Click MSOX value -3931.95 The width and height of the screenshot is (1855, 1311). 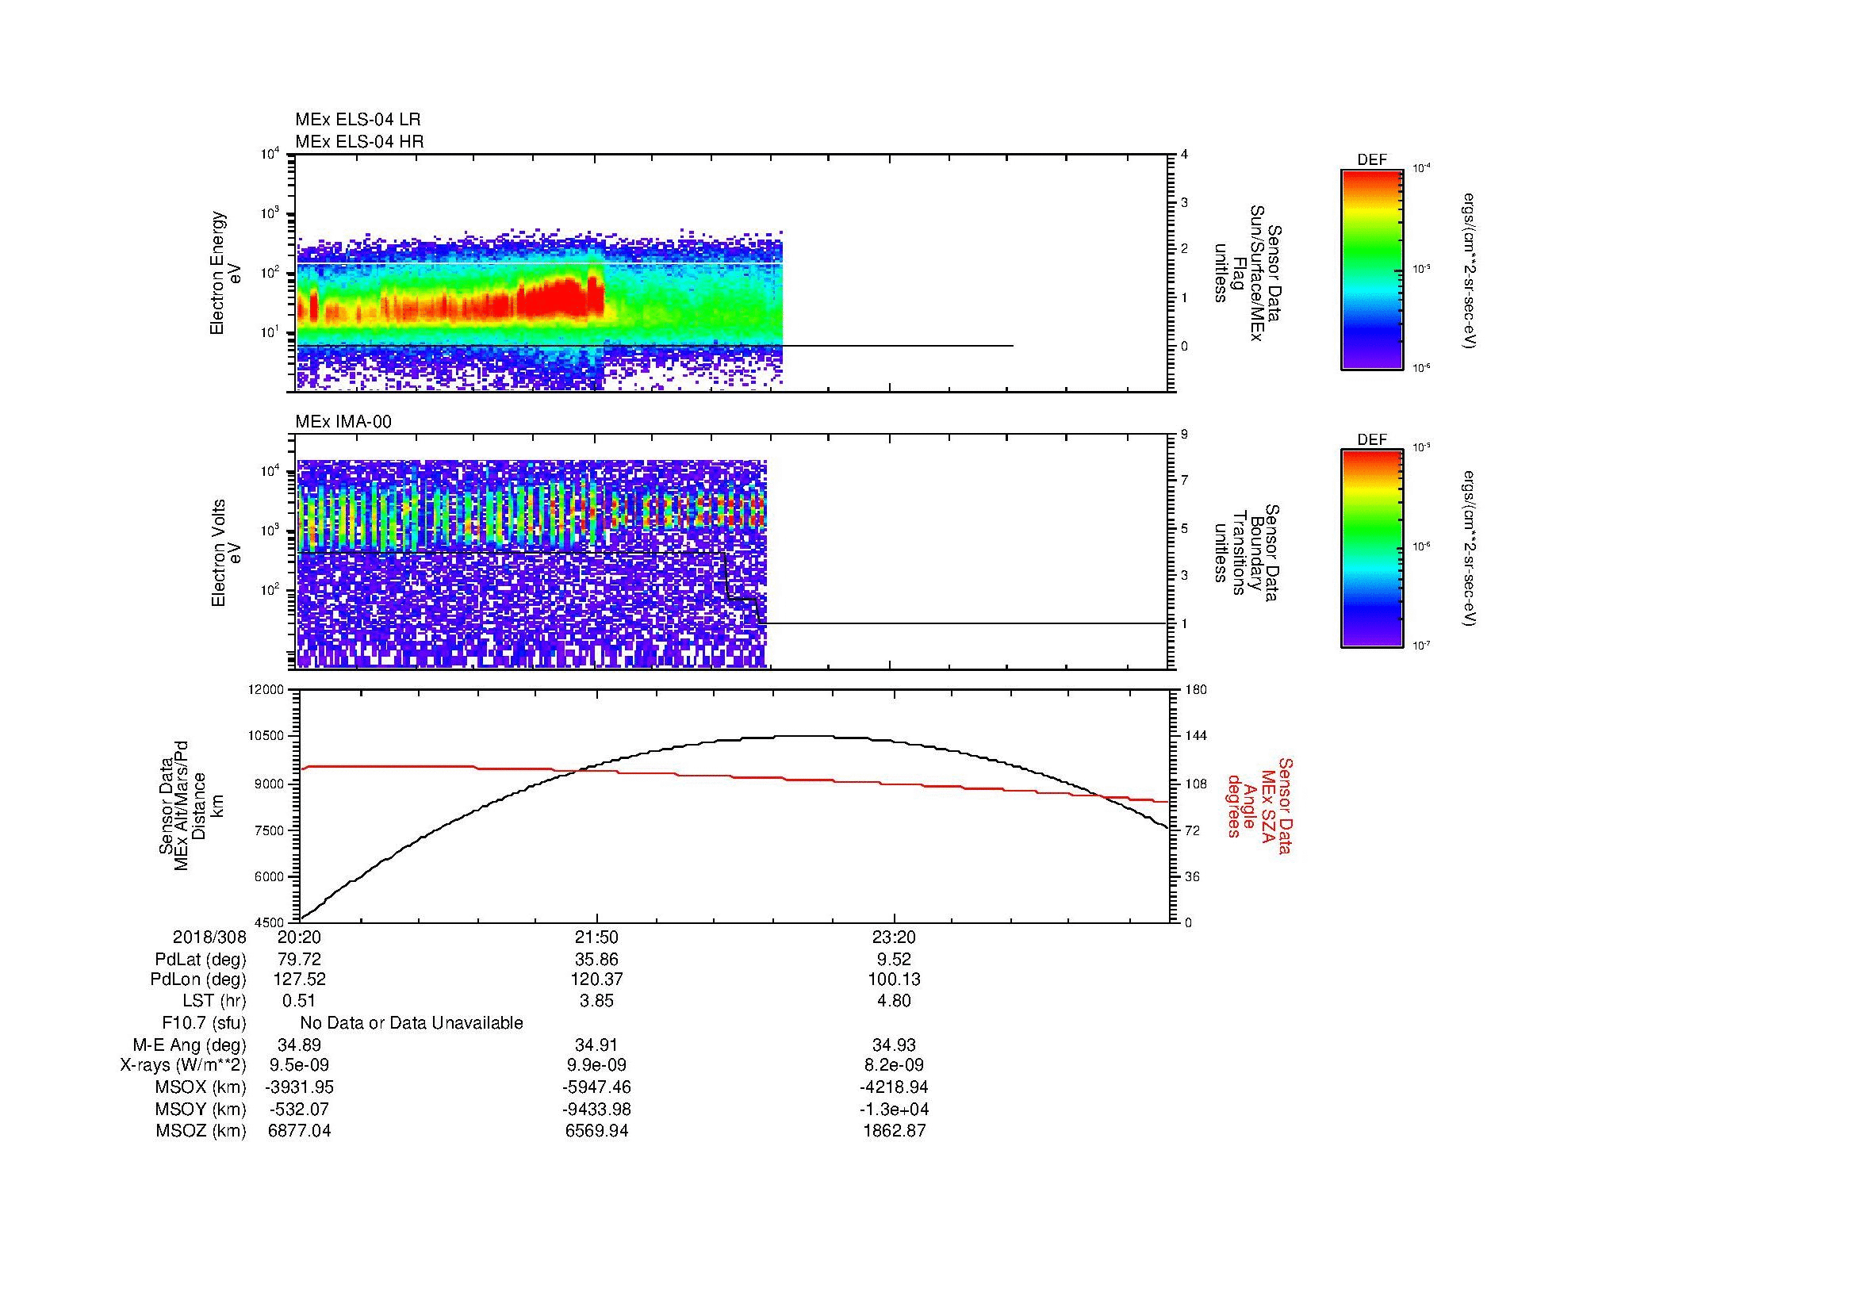(x=299, y=1087)
